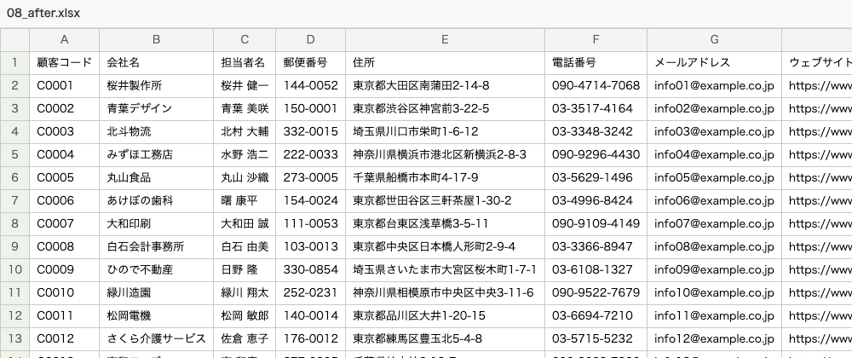Select cell containing C0012

(x=64, y=339)
